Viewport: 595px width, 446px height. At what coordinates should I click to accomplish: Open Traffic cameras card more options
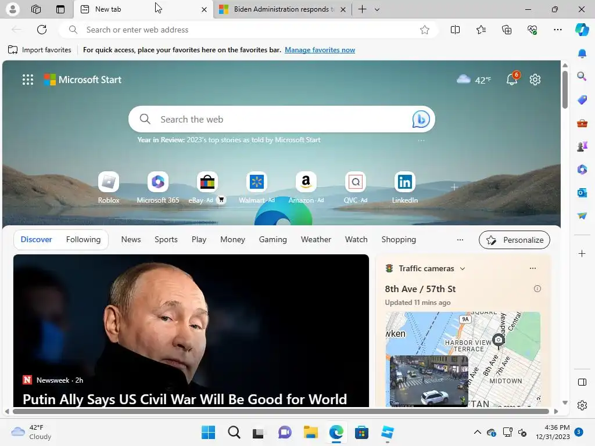click(x=533, y=268)
